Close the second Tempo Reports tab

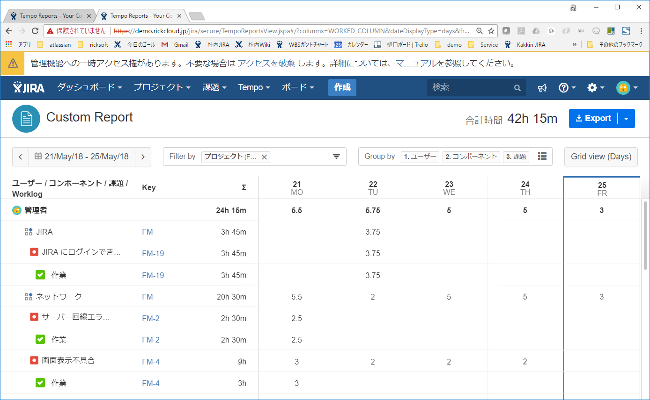click(179, 16)
